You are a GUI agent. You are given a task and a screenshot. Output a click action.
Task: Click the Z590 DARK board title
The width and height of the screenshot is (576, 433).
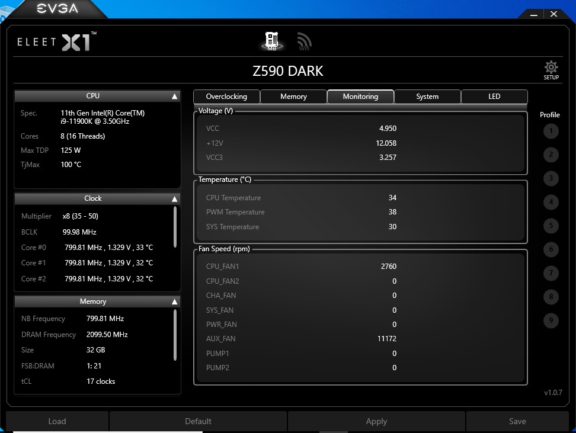point(288,71)
